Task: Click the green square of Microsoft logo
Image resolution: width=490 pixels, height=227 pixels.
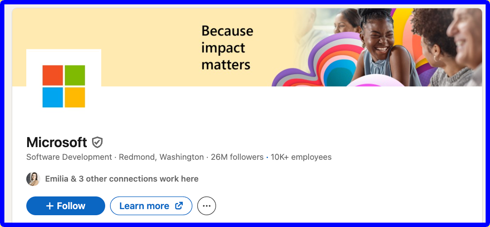Action: pos(75,75)
